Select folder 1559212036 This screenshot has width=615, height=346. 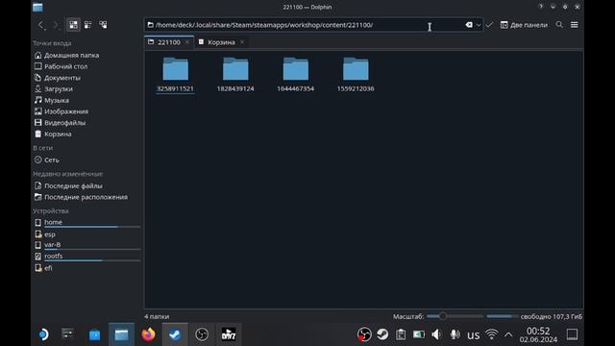356,75
